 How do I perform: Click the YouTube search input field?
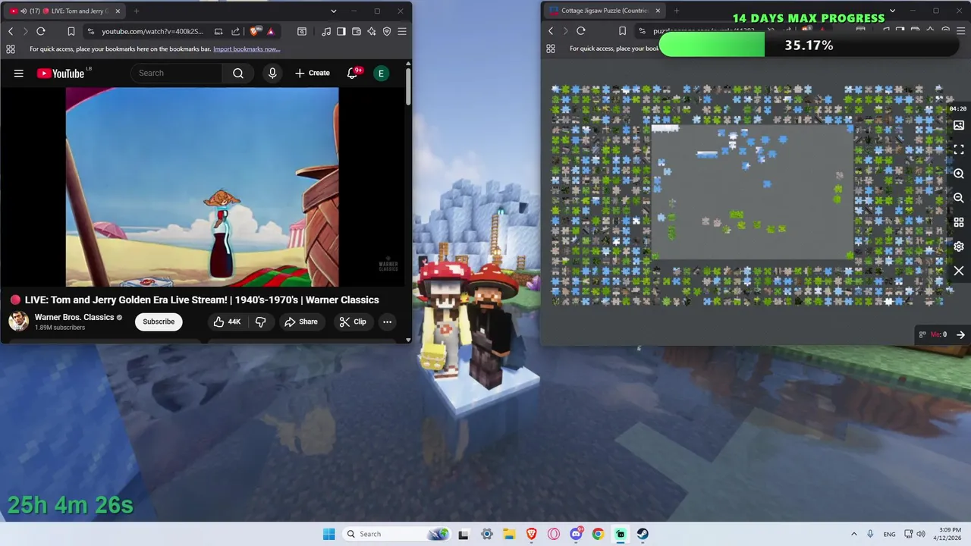(x=177, y=73)
